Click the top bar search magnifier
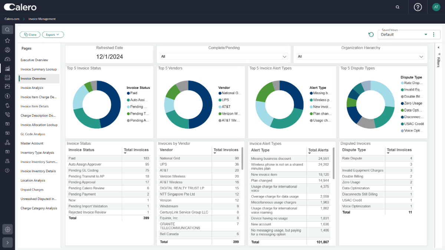Image resolution: width=445 pixels, height=250 pixels. click(398, 7)
